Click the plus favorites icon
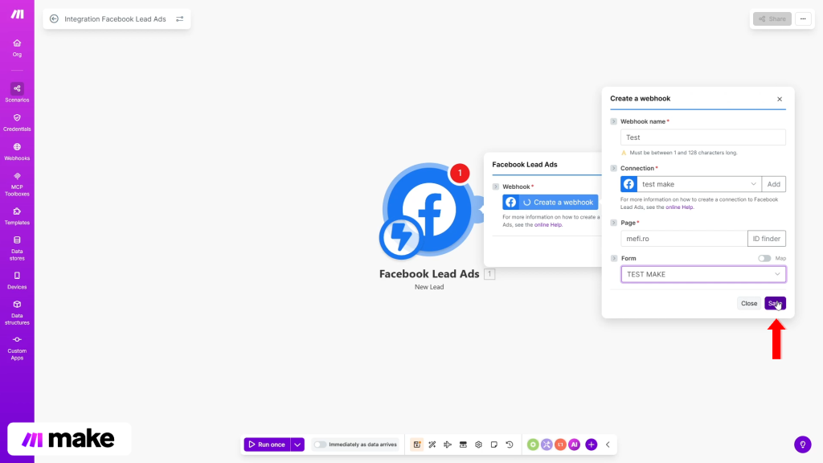The width and height of the screenshot is (823, 463). point(591,445)
